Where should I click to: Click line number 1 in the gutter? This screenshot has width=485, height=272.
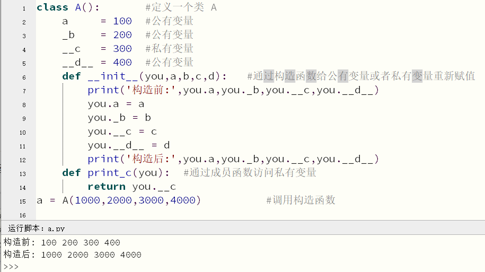24,8
